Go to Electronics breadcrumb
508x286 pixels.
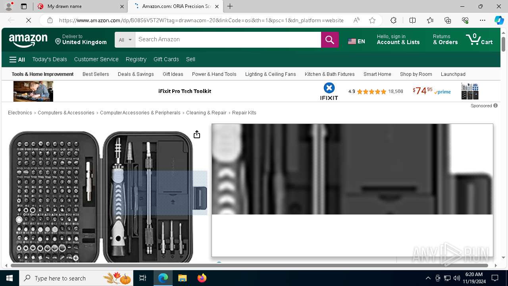point(20,113)
